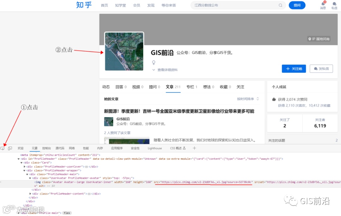
Task: Open the 欢迎 tab in DevTools
Action: pyautogui.click(x=21, y=148)
